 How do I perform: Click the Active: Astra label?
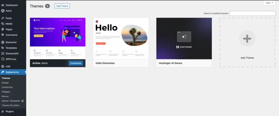[x=40, y=63]
